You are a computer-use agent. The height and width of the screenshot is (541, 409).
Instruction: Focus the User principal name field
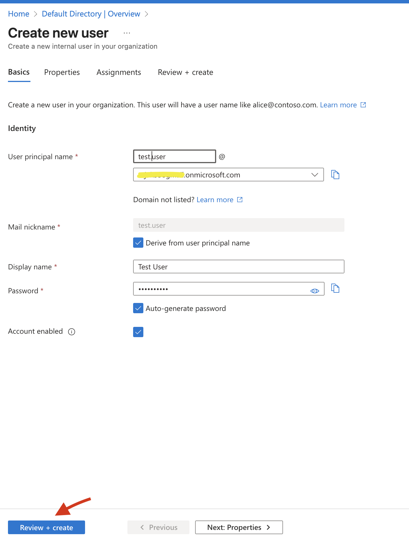pyautogui.click(x=175, y=156)
